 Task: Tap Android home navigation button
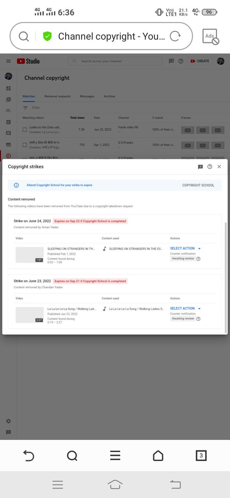coord(115,484)
